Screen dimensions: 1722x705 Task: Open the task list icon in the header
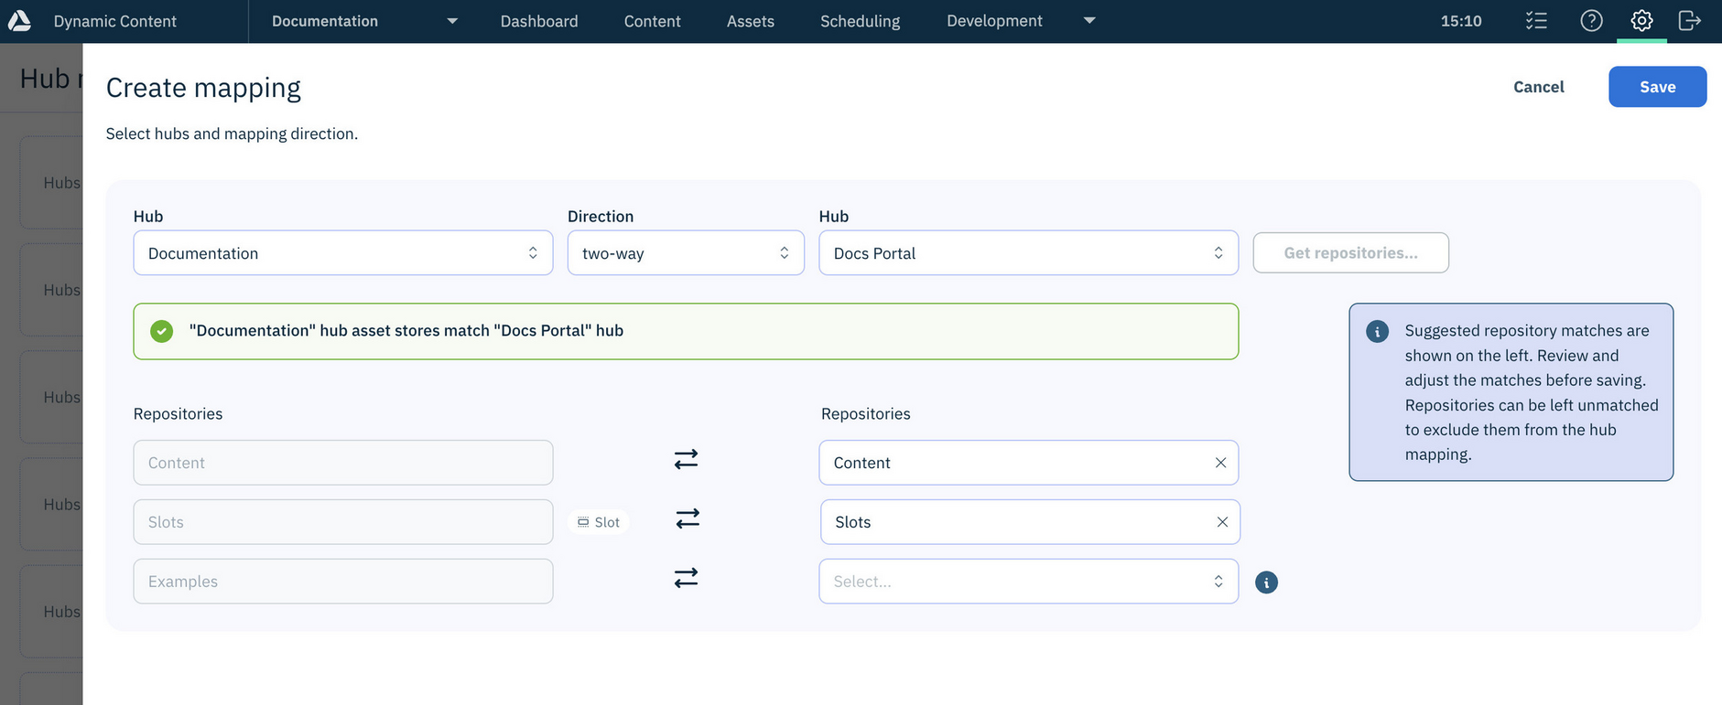tap(1536, 20)
